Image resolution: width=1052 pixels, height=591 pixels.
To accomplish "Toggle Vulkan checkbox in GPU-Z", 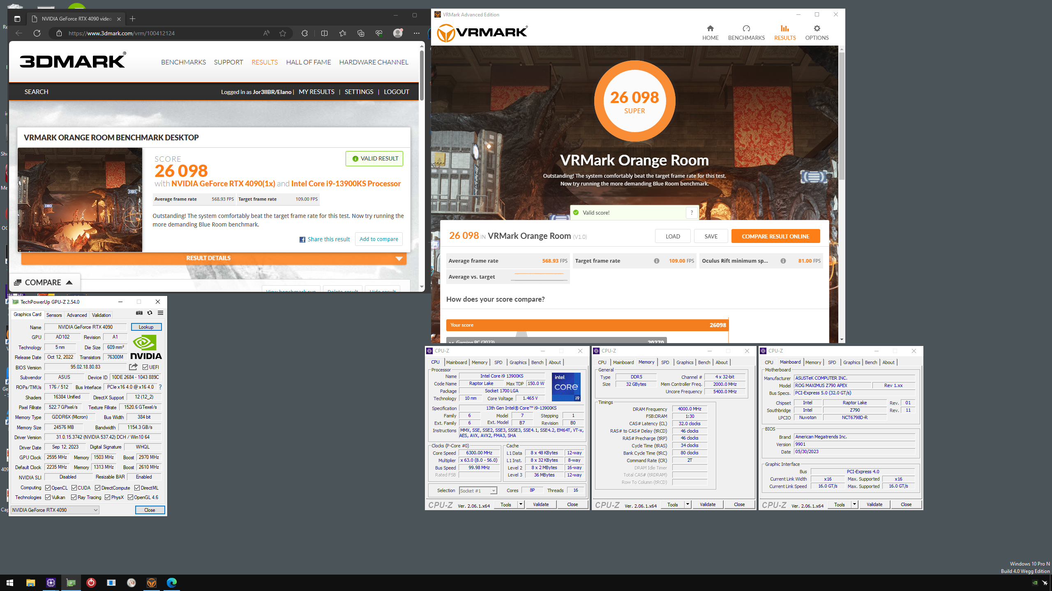I will [x=48, y=497].
